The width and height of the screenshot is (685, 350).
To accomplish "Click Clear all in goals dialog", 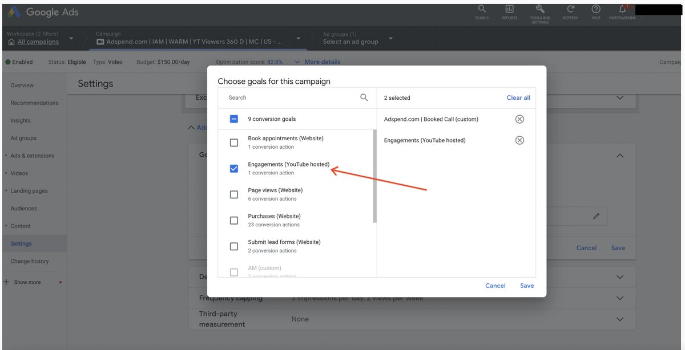I will (x=518, y=98).
